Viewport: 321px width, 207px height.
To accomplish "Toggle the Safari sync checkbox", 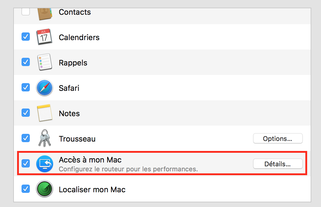I will coord(26,88).
